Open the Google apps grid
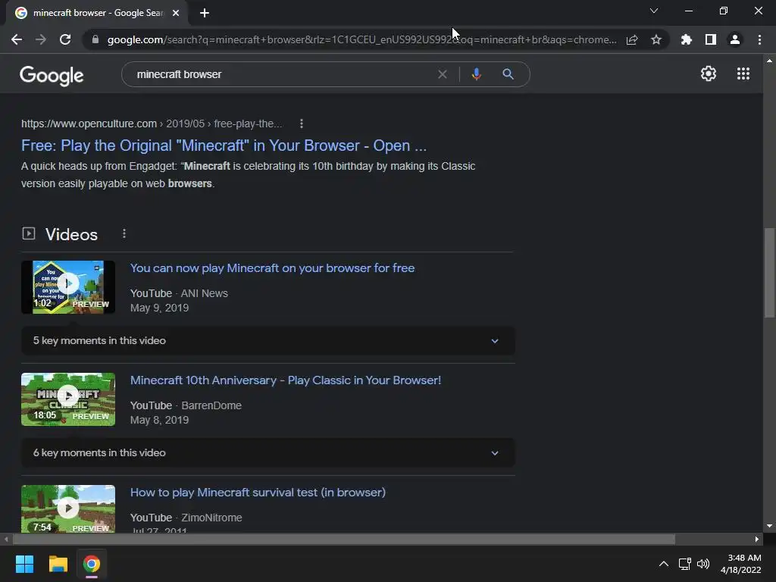 click(743, 74)
